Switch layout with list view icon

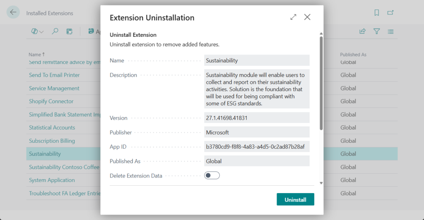[390, 31]
